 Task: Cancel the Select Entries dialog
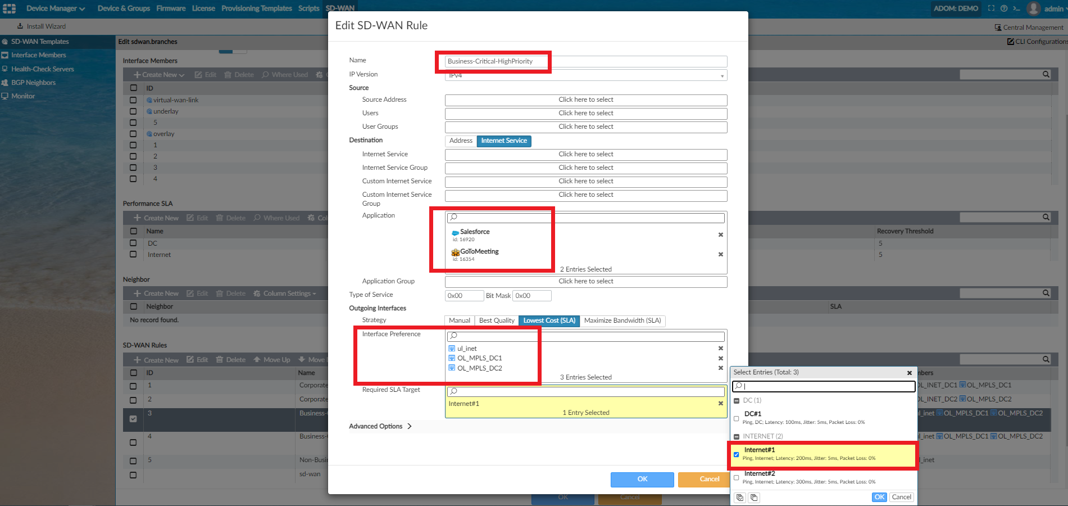click(901, 497)
